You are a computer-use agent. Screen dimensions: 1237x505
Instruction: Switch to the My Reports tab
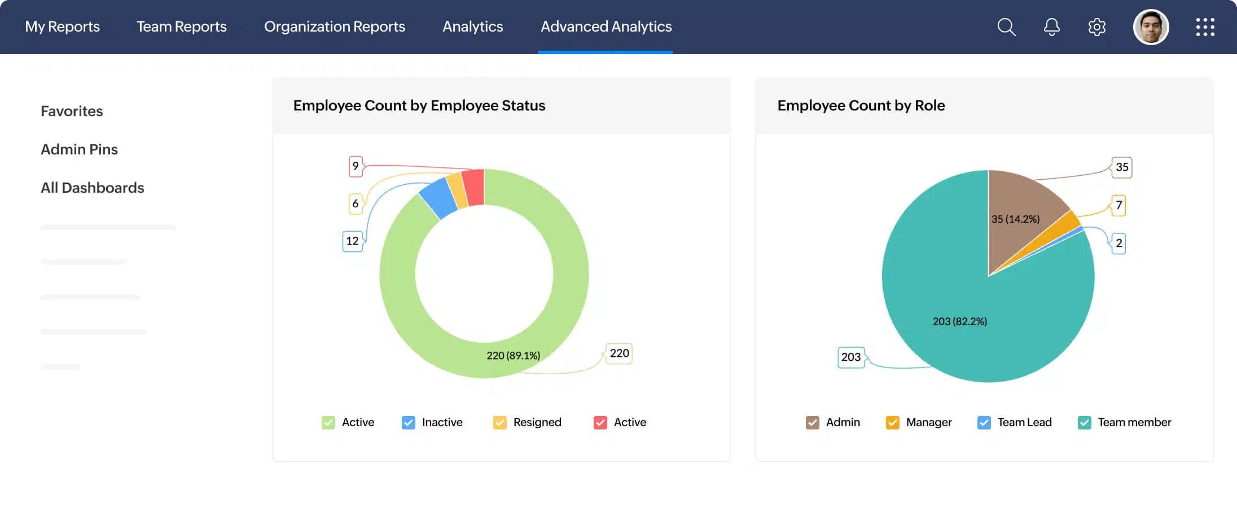(x=62, y=27)
